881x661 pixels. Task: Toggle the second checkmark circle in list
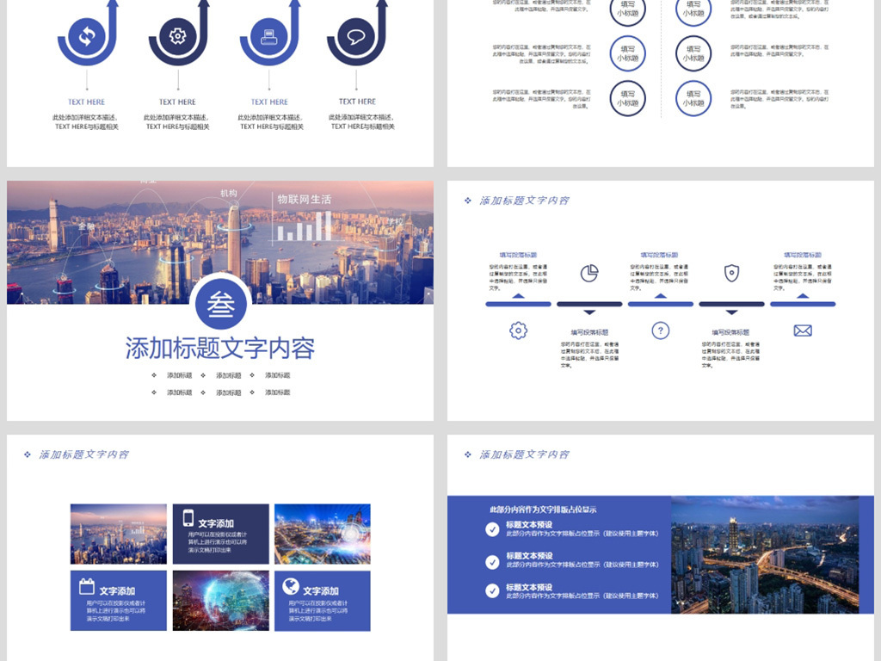click(492, 562)
